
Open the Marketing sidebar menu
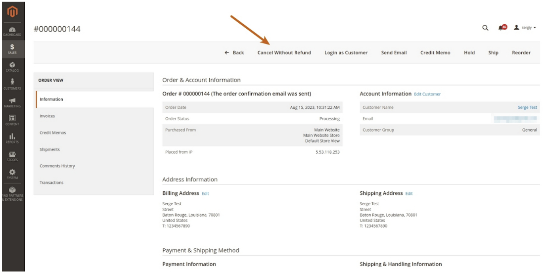pos(12,103)
